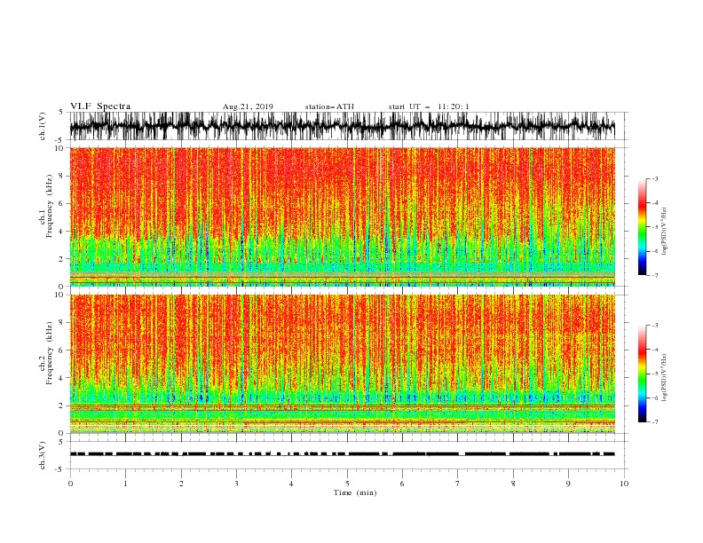Click the time axis tick label "3"
This screenshot has height=543, width=703.
236,484
